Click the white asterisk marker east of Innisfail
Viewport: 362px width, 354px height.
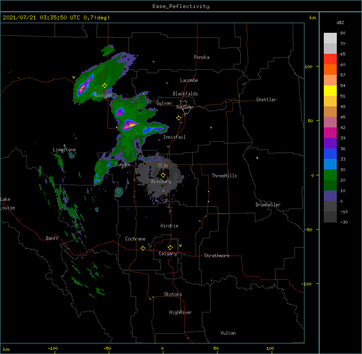[x=211, y=127]
